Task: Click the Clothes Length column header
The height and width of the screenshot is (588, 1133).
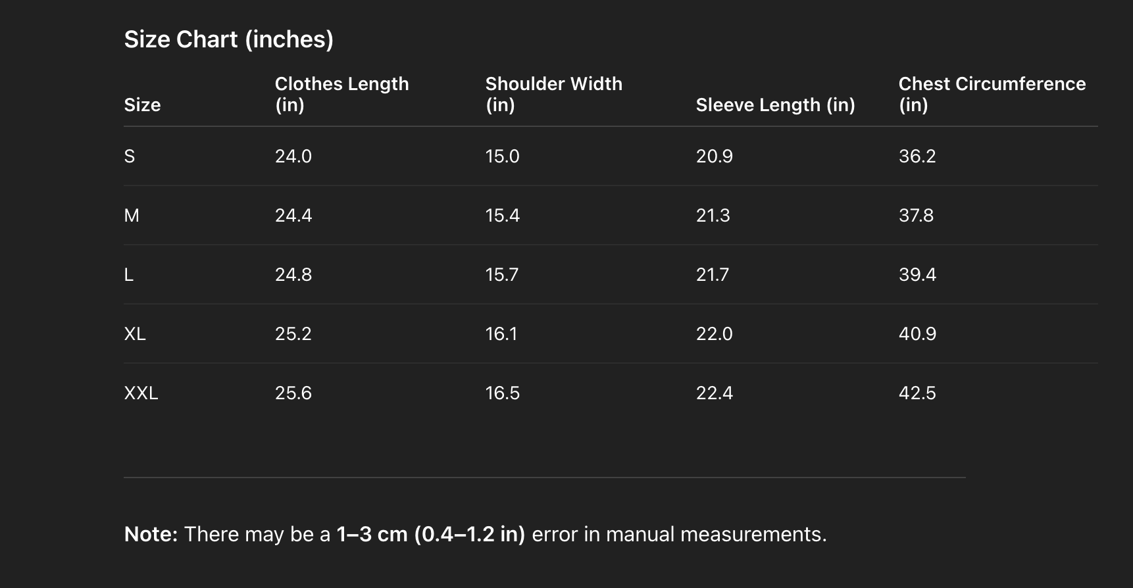Action: coord(341,94)
